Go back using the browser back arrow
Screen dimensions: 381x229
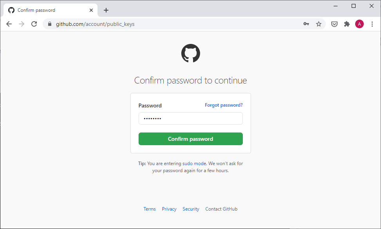[9, 24]
